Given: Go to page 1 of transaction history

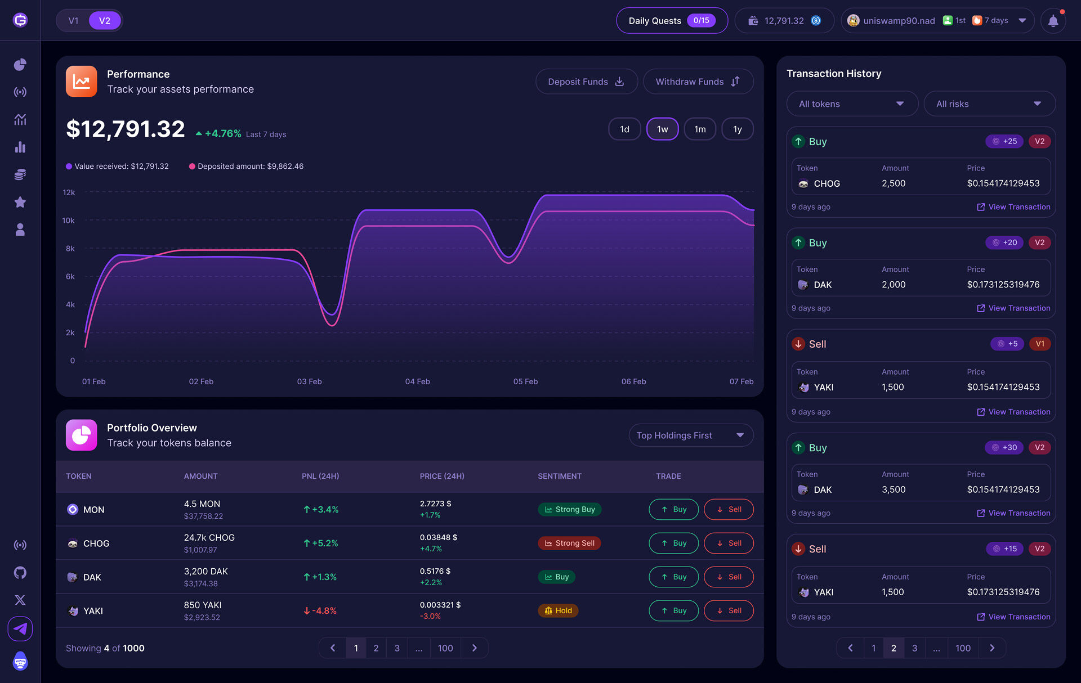Looking at the screenshot, I should point(873,648).
